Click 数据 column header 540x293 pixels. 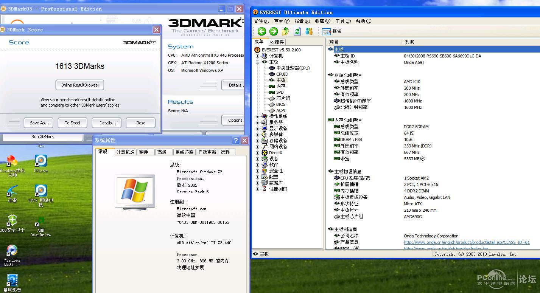pyautogui.click(x=470, y=42)
